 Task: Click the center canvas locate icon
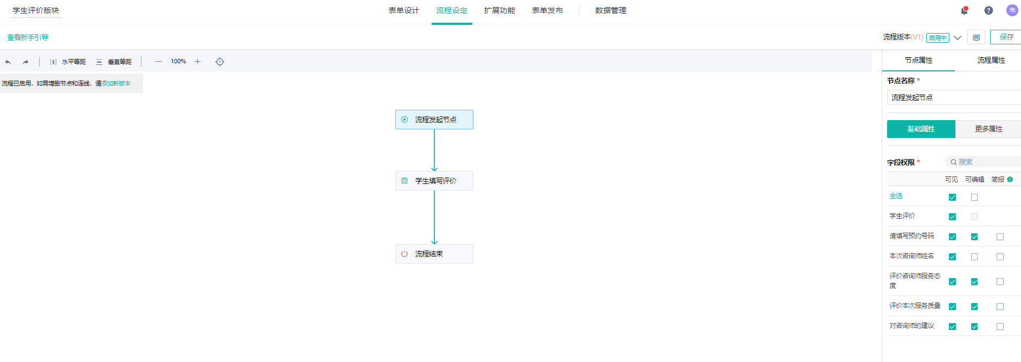pos(220,62)
